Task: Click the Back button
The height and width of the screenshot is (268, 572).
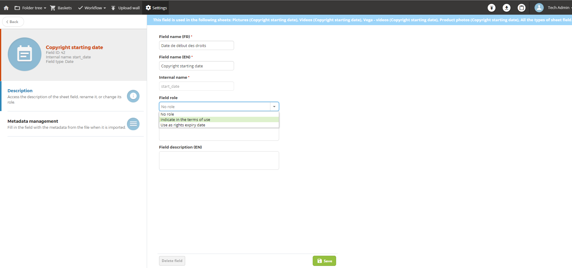Action: (x=13, y=22)
